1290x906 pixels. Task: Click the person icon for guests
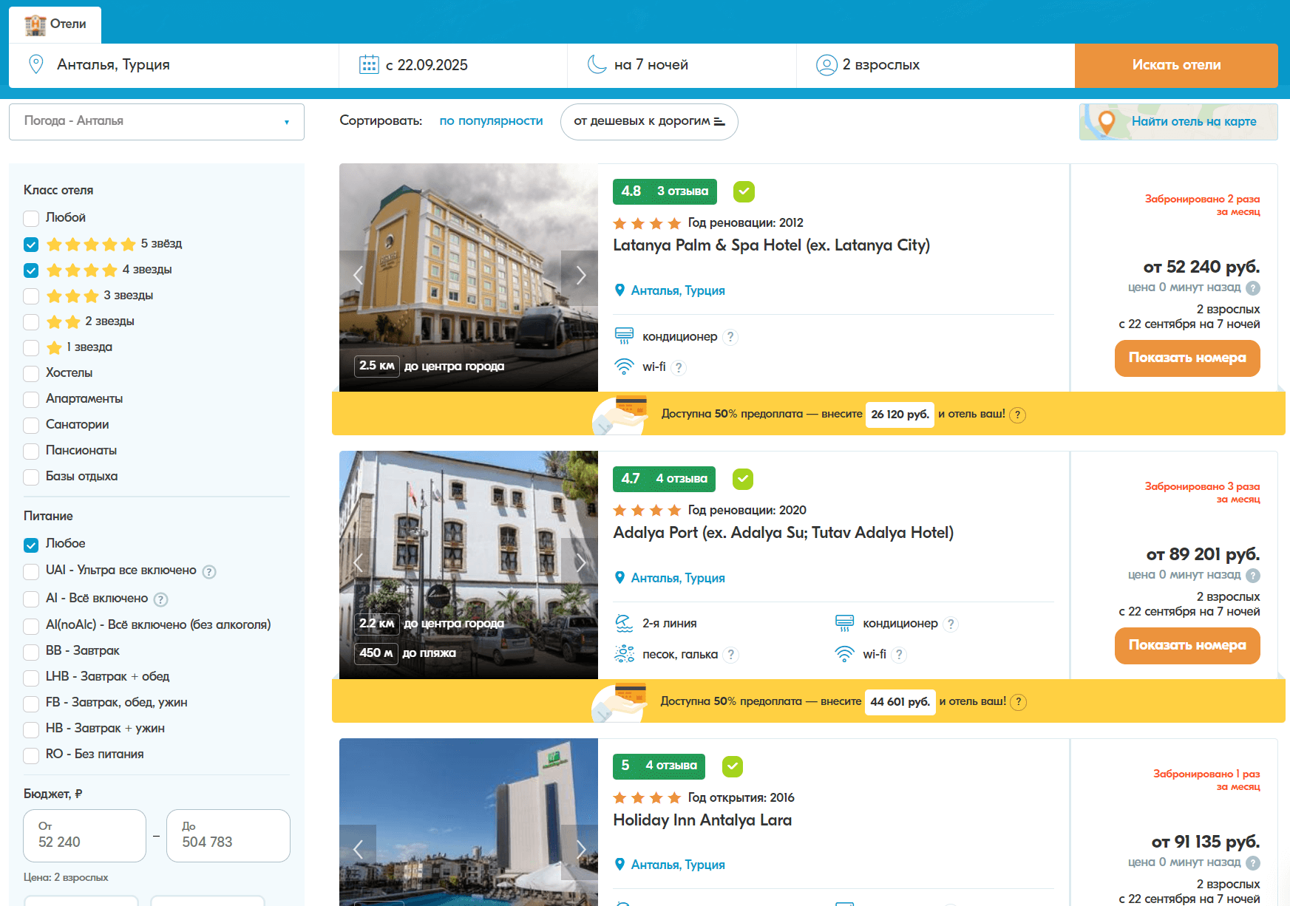point(826,65)
